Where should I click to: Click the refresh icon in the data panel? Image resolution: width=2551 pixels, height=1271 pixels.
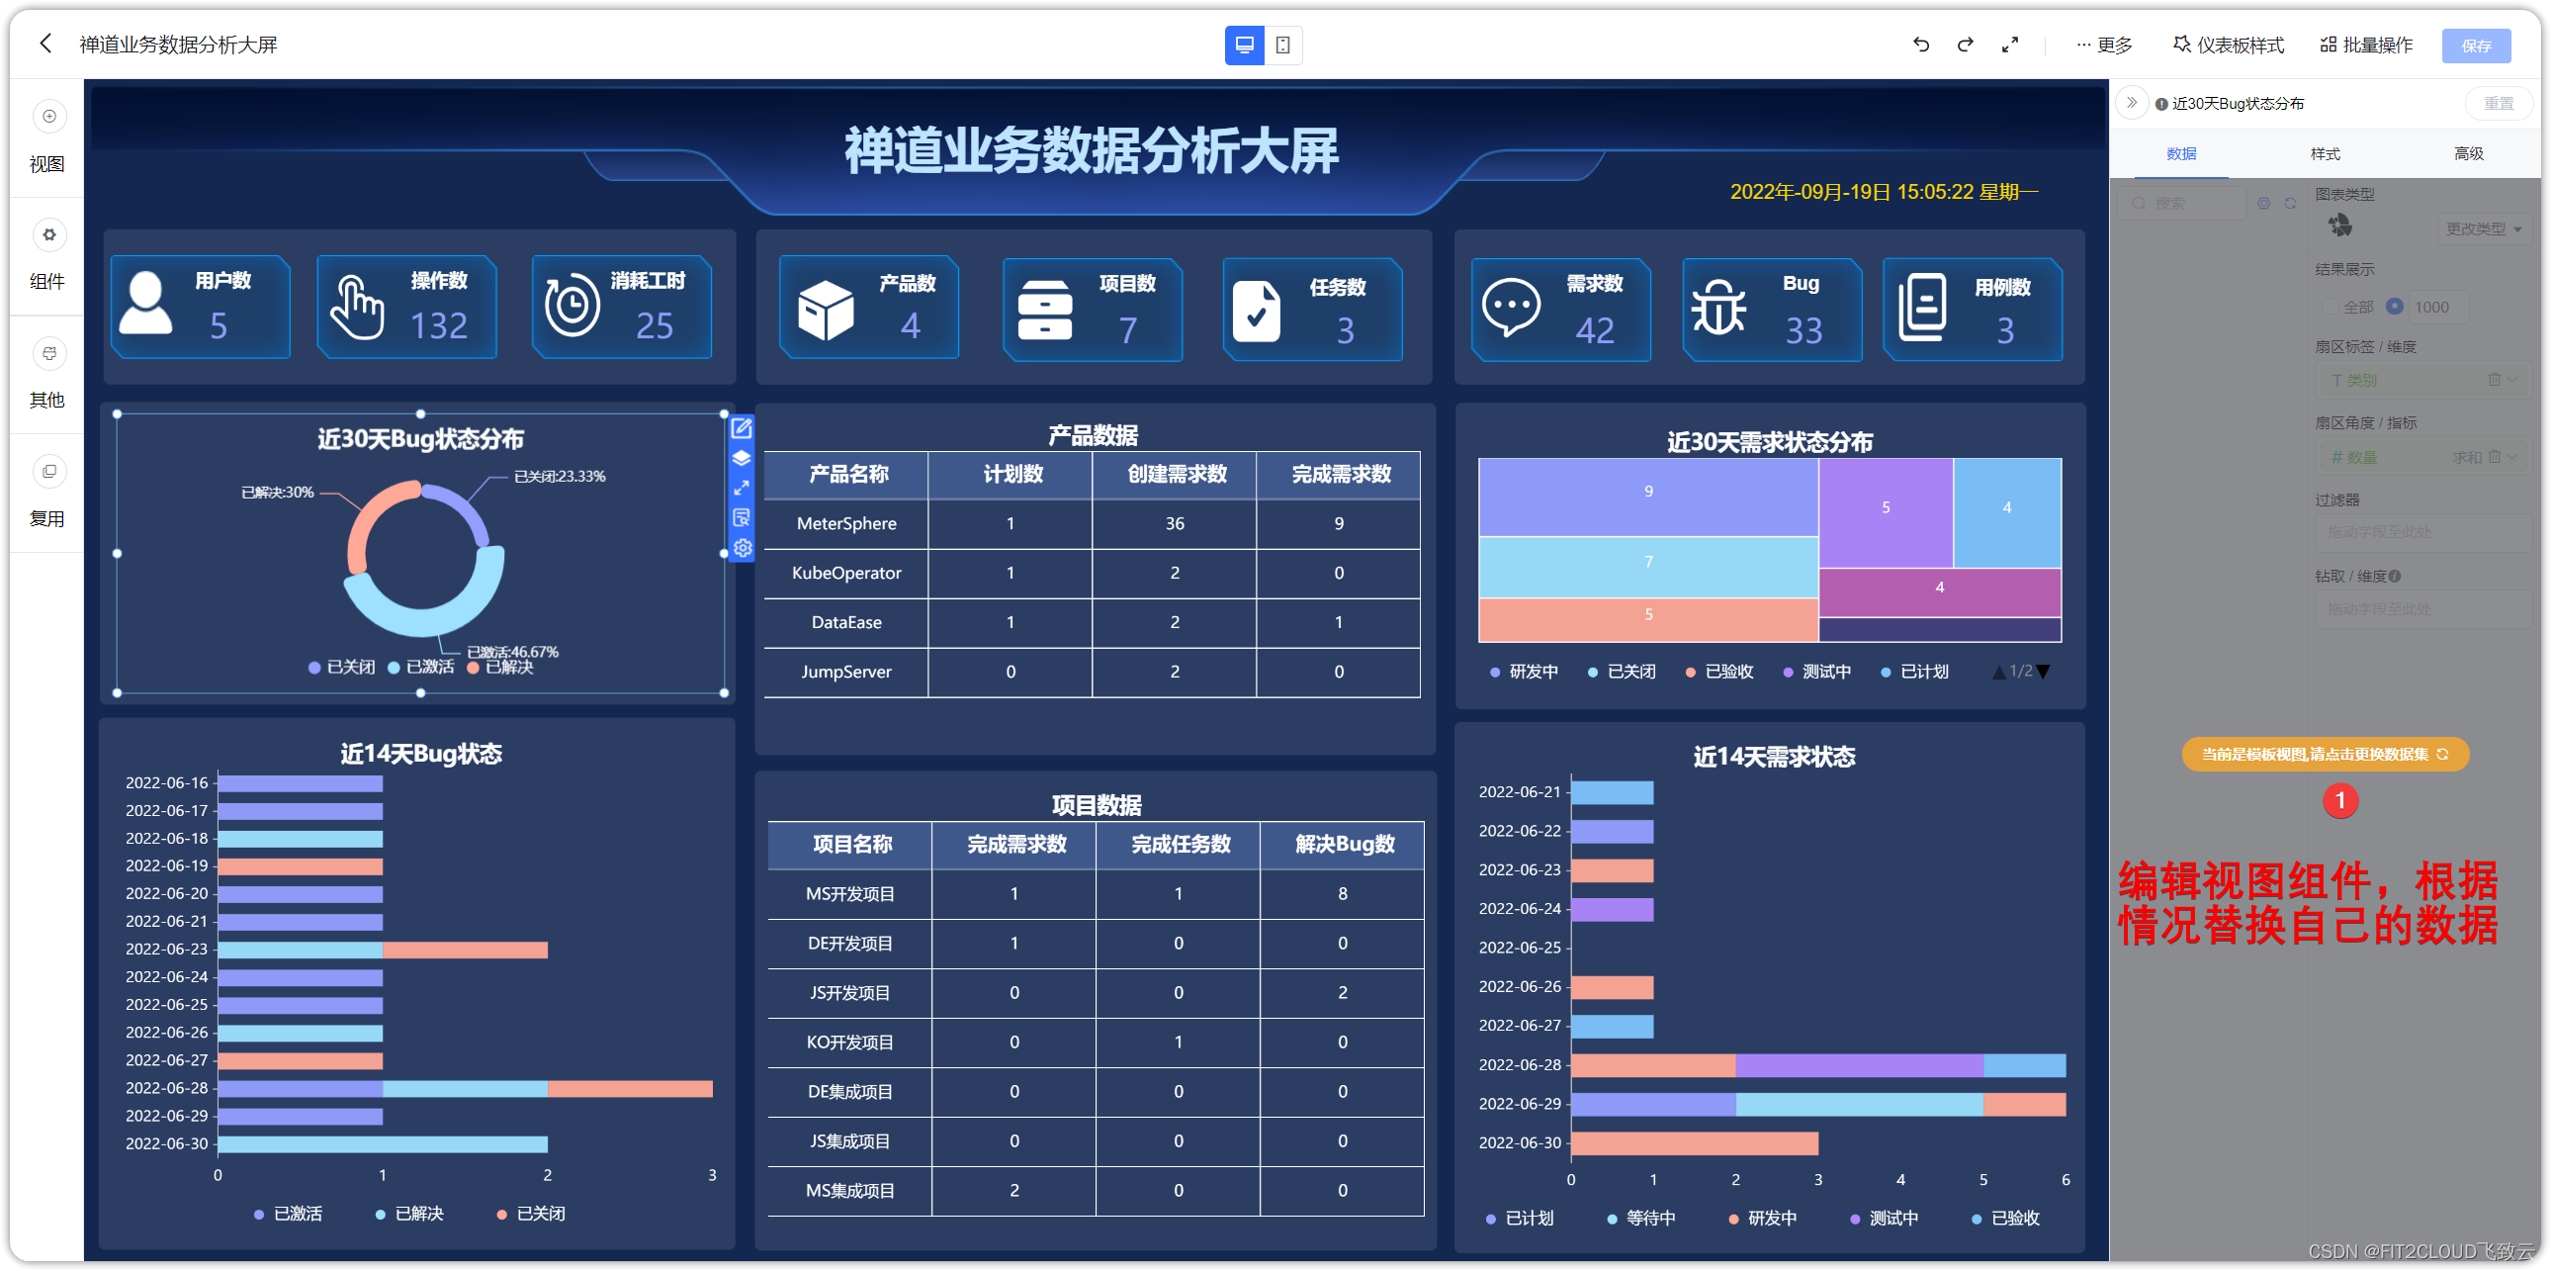click(x=2291, y=202)
